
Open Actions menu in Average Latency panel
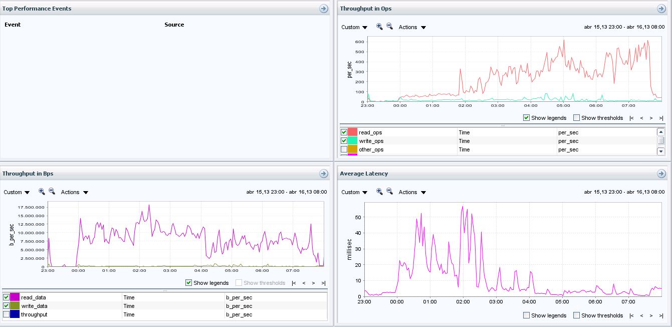412,192
